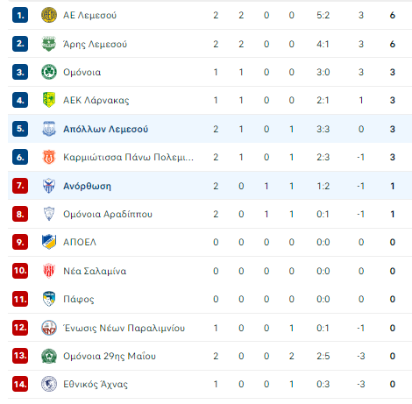Click the blue rank 1 position badge
Screen dimensions: 412x404
(x=20, y=15)
